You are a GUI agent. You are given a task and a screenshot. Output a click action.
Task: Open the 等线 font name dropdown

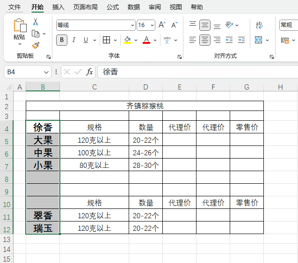(x=132, y=25)
